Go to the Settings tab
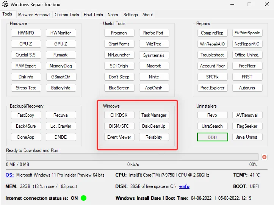274x205 pixels. [x=130, y=15]
